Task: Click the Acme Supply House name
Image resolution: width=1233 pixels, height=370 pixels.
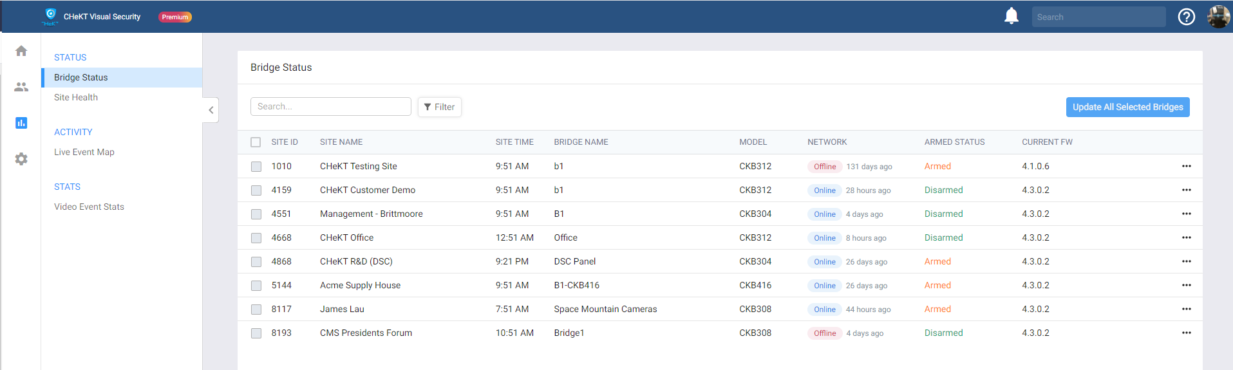Action: (x=360, y=285)
